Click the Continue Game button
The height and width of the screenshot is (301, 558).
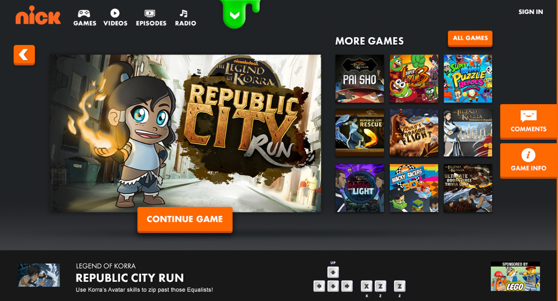coord(185,220)
